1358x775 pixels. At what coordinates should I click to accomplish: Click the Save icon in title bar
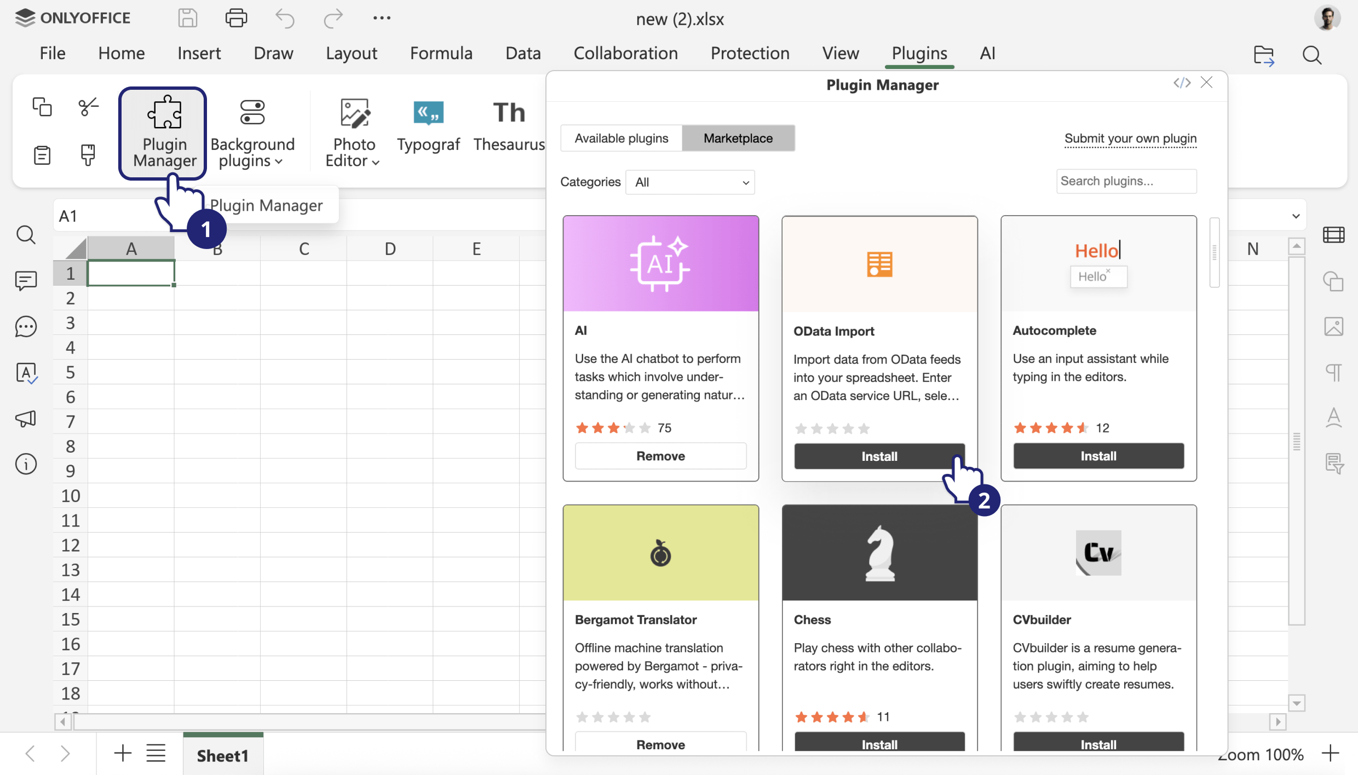pyautogui.click(x=187, y=18)
